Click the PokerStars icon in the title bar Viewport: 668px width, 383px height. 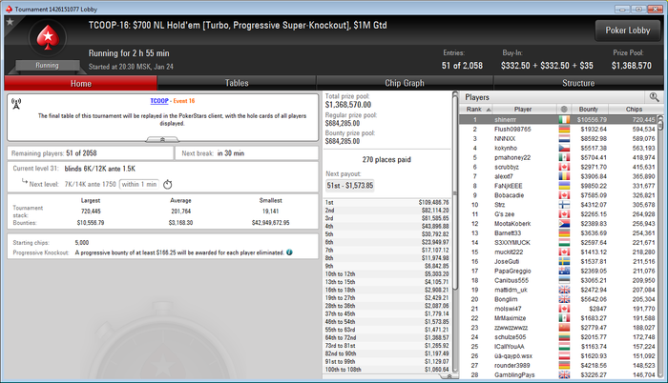click(x=9, y=9)
